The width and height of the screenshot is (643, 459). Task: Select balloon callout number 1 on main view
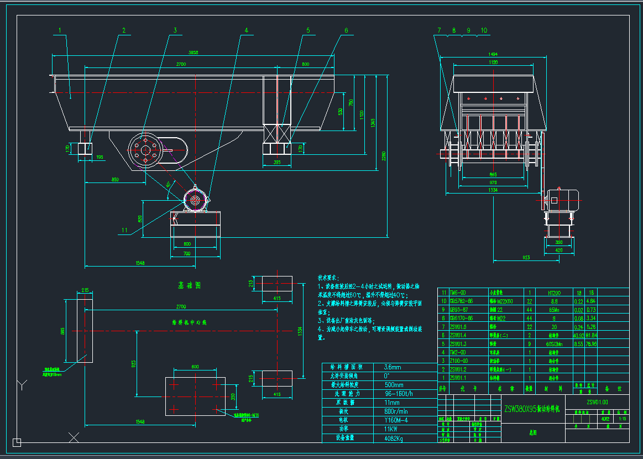59,29
